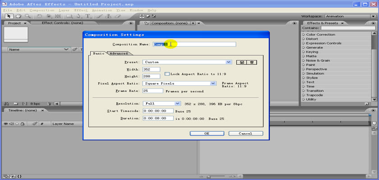This screenshot has width=379, height=180.
Task: Toggle the braces pane icon at Timeline bottom
Action: coord(19,176)
